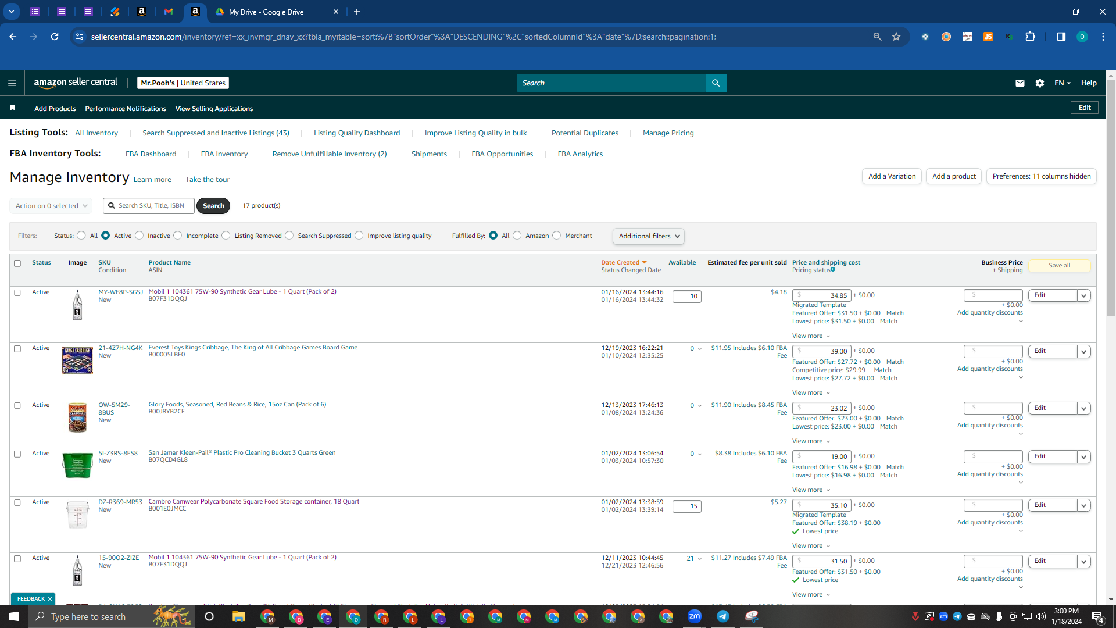Click the Gmail tab icon
This screenshot has width=1116, height=628.
tap(169, 12)
